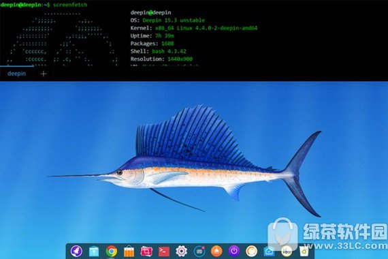This screenshot has height=259, width=388.
Task: Launch the Deepin Screenshot tool
Action: [x=146, y=252]
